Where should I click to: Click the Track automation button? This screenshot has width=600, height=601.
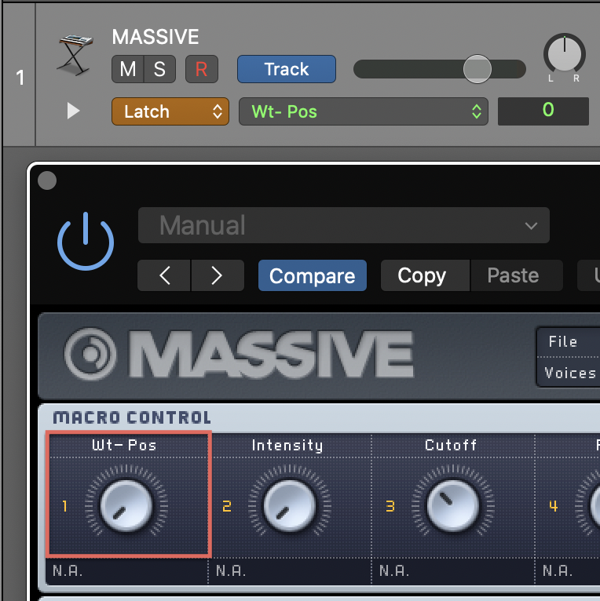pyautogui.click(x=287, y=69)
